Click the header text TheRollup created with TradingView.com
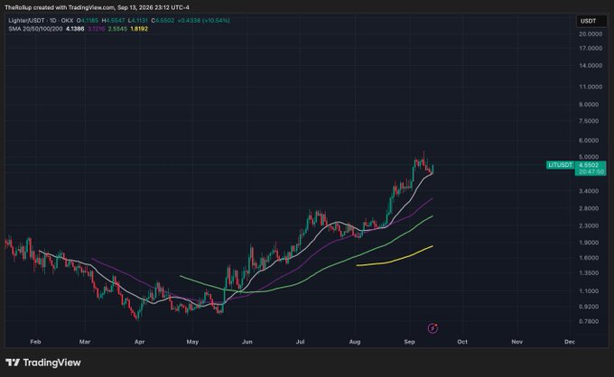 (x=59, y=7)
